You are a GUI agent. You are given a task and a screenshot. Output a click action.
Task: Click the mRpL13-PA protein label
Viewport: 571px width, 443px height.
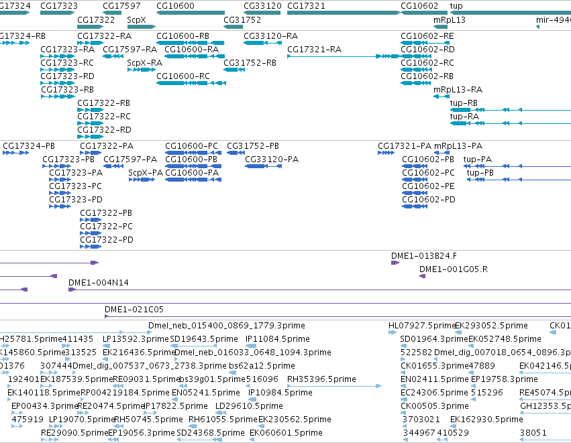458,146
